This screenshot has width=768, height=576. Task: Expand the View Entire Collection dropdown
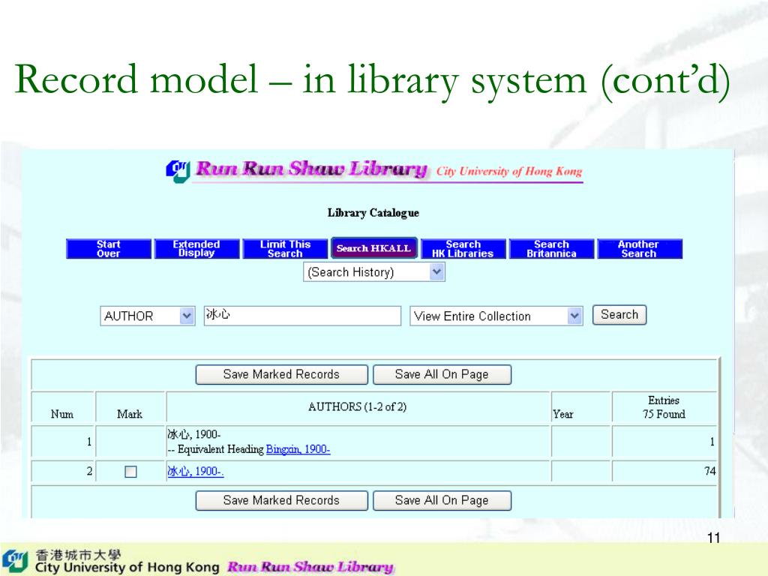pos(496,316)
